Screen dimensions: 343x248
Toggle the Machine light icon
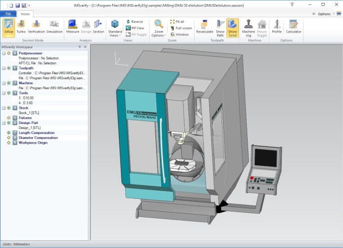coord(9,83)
